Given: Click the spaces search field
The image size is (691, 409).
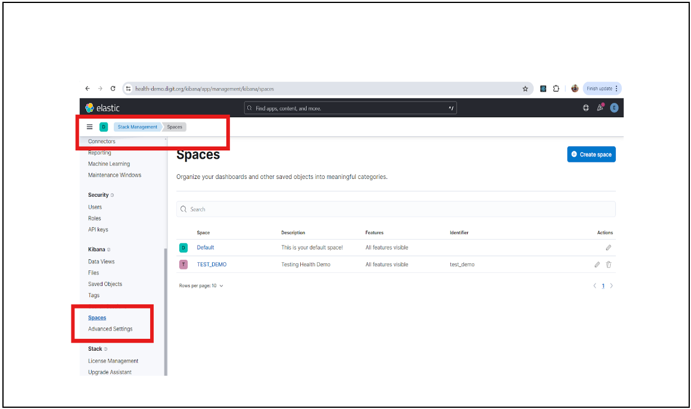Looking at the screenshot, I should [396, 209].
